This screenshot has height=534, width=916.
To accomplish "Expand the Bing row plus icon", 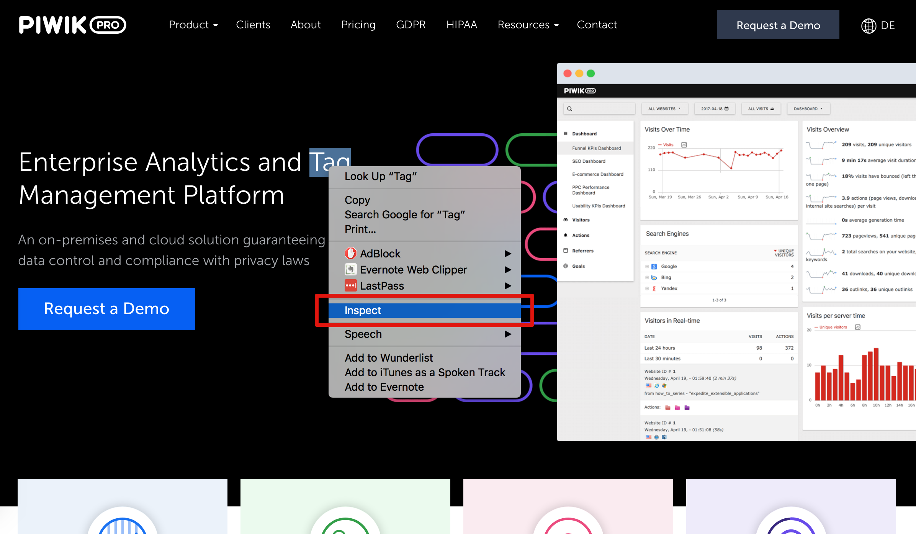I will (x=647, y=277).
